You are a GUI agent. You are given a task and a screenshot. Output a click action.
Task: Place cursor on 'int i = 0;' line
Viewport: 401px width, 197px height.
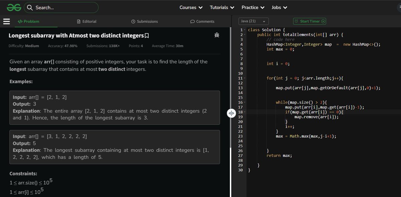[x=278, y=63]
